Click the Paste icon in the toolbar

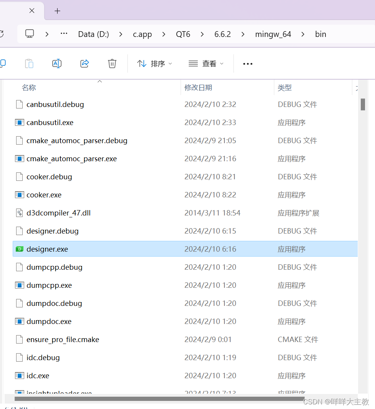point(29,63)
